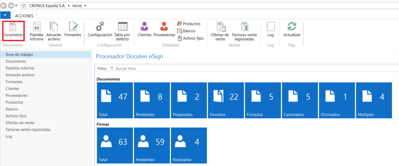
Task: Open the navigation history dropdown arrow
Action: click(x=16, y=6)
